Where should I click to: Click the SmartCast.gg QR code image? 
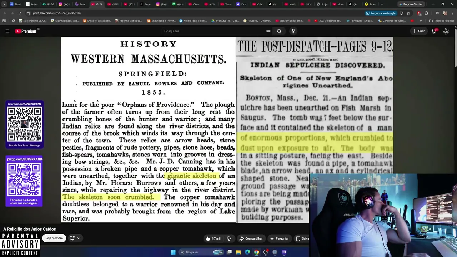(25, 124)
